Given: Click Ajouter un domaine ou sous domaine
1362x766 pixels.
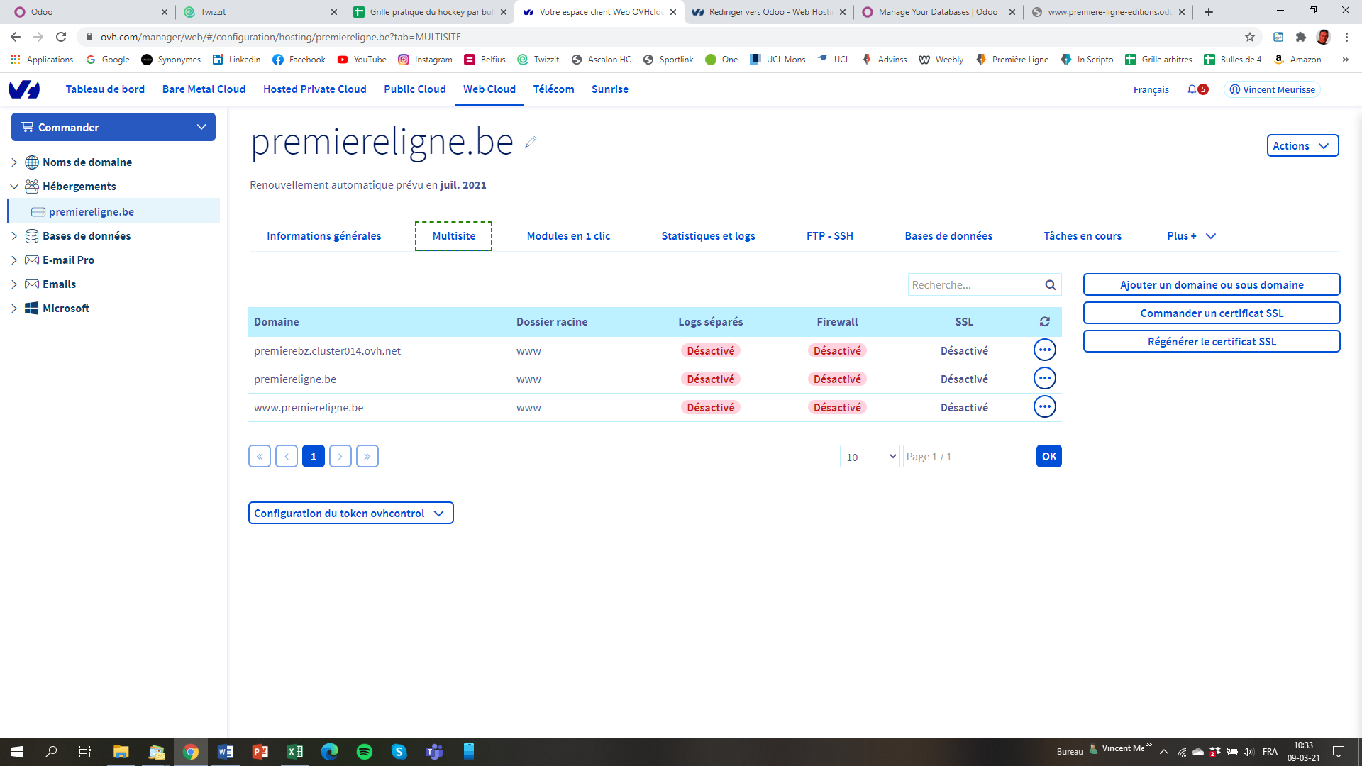Looking at the screenshot, I should click(x=1211, y=285).
